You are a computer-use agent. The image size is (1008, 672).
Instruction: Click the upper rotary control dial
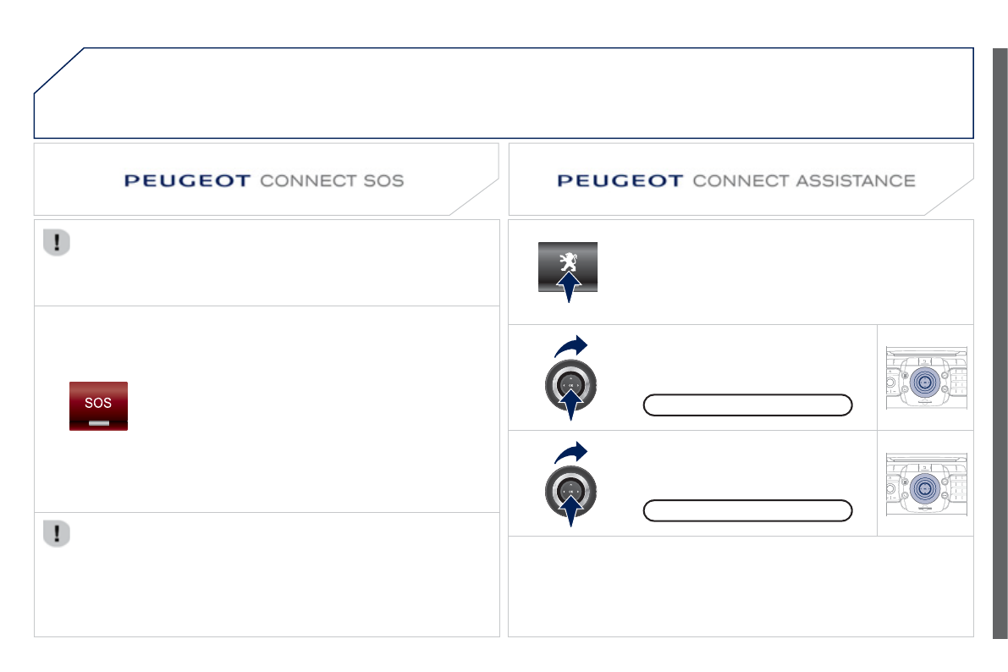[x=571, y=386]
